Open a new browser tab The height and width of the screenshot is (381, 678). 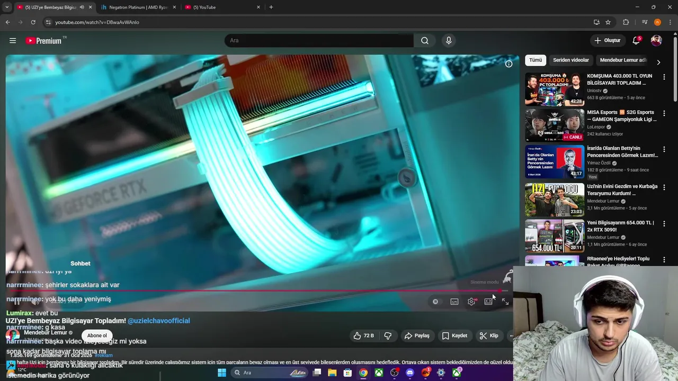point(271,7)
